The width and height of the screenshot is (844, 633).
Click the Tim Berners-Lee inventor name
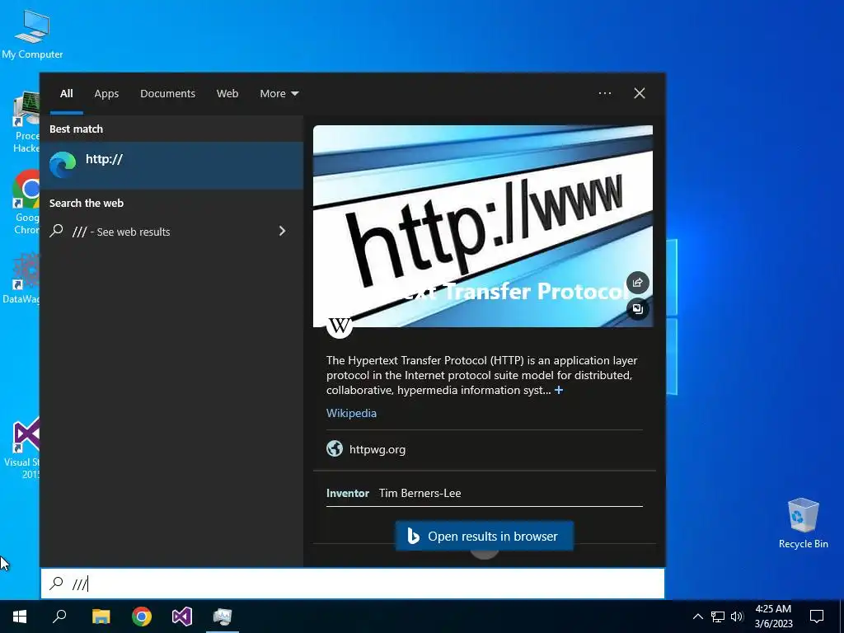(420, 493)
